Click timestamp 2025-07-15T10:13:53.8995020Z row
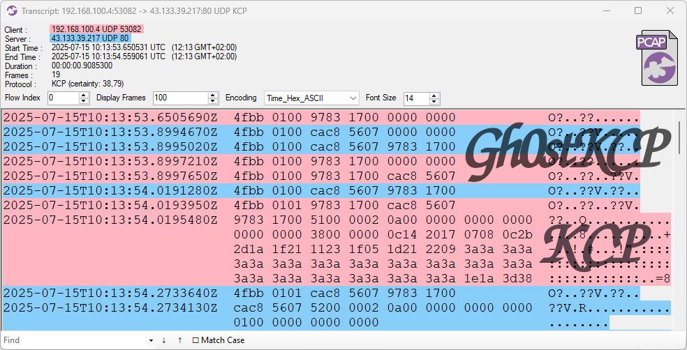Viewport: 687px width, 350px height. coord(110,146)
